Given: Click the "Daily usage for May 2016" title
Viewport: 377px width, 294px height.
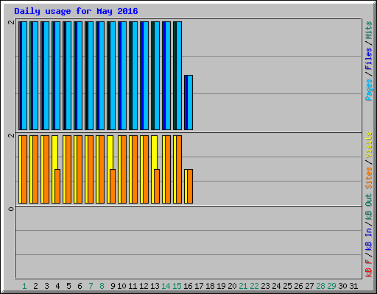Looking at the screenshot, I should click(x=76, y=12).
